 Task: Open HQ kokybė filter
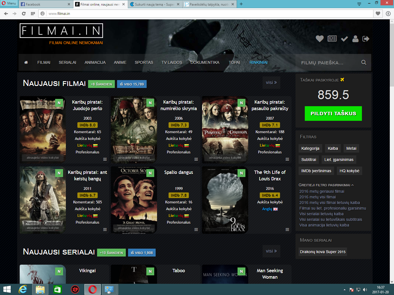click(350, 171)
